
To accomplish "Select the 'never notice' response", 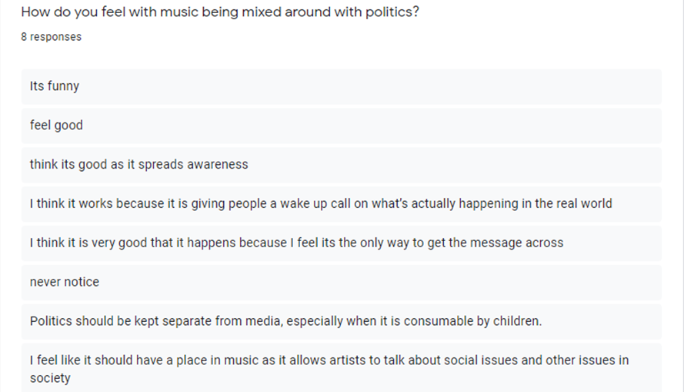I will pos(342,283).
